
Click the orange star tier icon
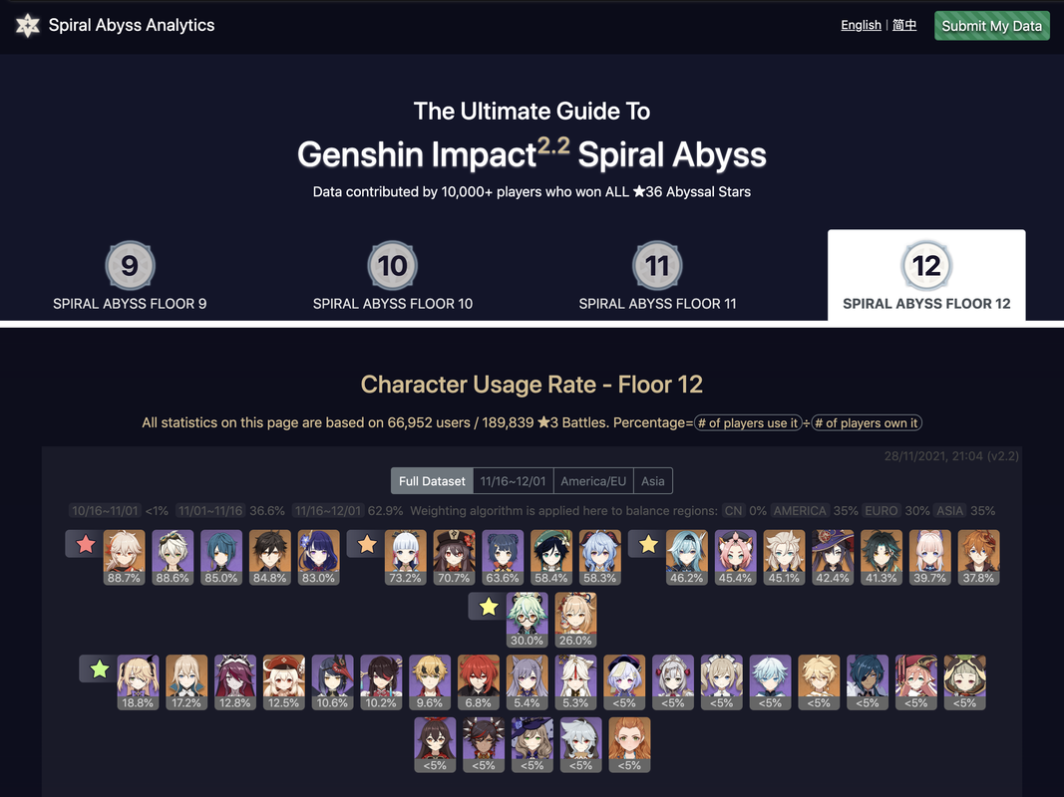367,544
